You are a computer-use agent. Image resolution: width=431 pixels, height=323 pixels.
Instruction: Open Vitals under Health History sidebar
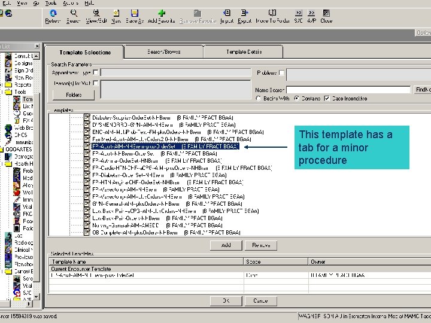23,206
